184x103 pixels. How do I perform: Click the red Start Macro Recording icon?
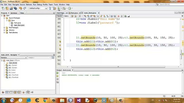pyautogui.click(x=118, y=16)
